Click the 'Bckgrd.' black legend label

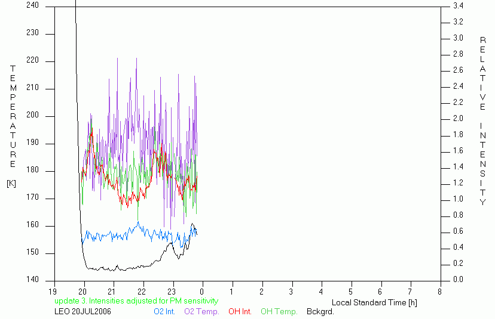coord(320,311)
